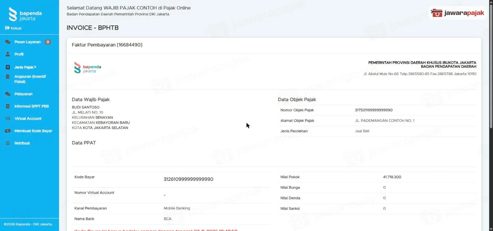
Task: Go to the Virtual Account page
Action: (x=28, y=119)
